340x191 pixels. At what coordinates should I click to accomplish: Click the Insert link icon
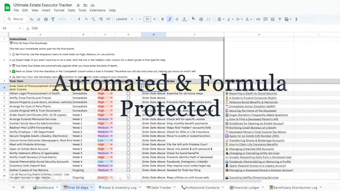tap(258, 19)
